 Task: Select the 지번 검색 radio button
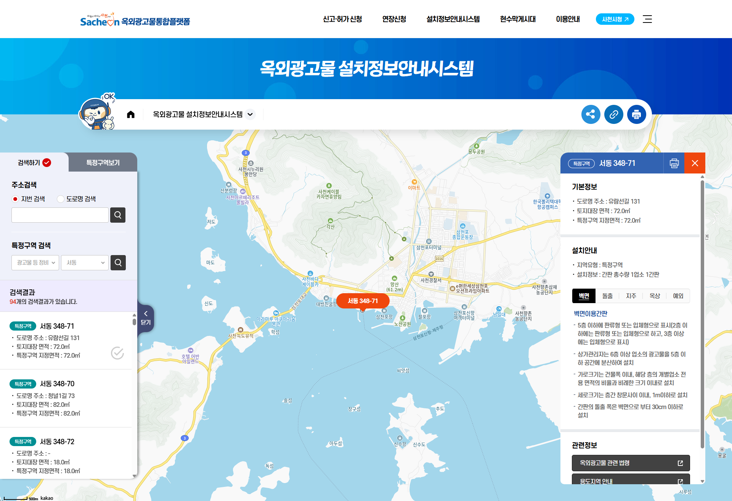coord(15,199)
